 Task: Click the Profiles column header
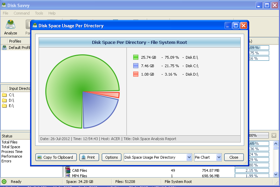coord(15,41)
